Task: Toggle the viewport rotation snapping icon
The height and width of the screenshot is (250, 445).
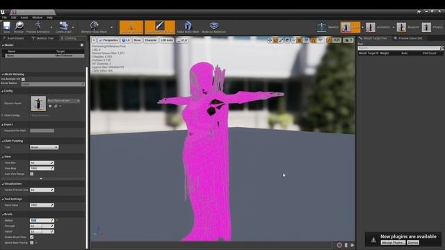Action: pos(314,40)
